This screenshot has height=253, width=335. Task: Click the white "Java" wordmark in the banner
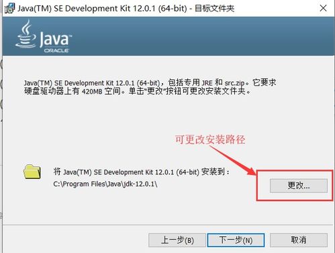click(x=55, y=39)
